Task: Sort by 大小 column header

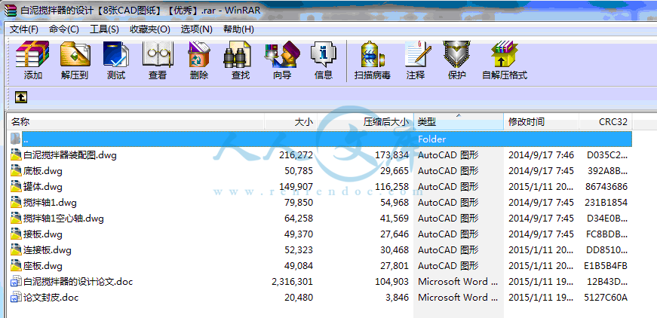Action: coord(291,122)
